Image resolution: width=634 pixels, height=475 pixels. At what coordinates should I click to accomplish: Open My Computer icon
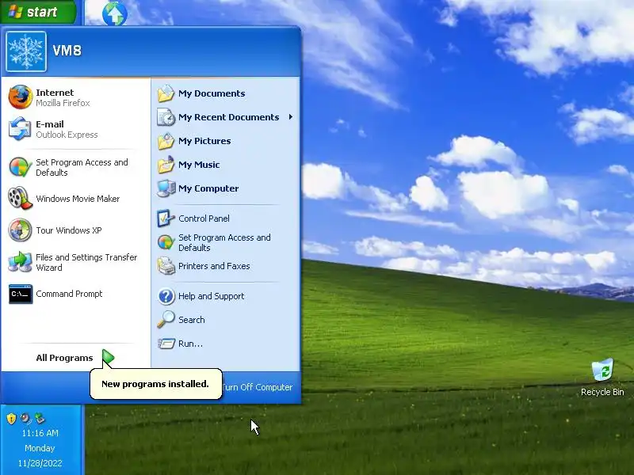[166, 188]
